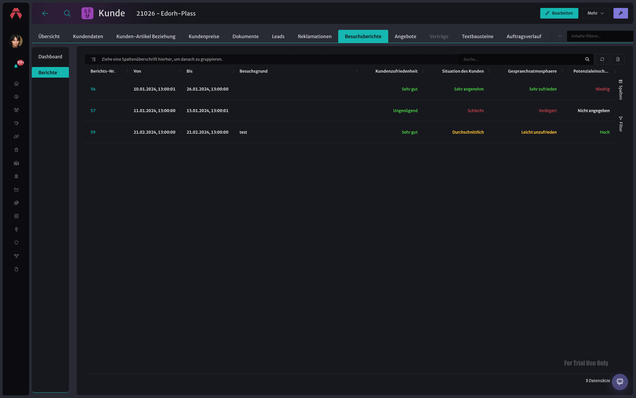Focus the Inhalte filtern input
Image resolution: width=636 pixels, height=398 pixels.
point(600,36)
